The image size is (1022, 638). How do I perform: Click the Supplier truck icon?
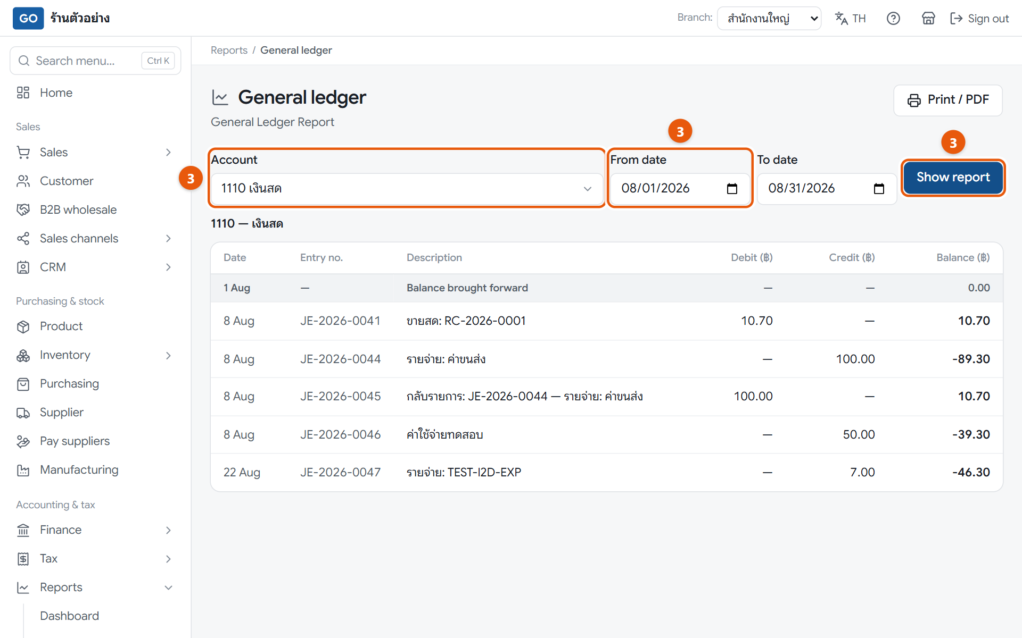coord(23,413)
